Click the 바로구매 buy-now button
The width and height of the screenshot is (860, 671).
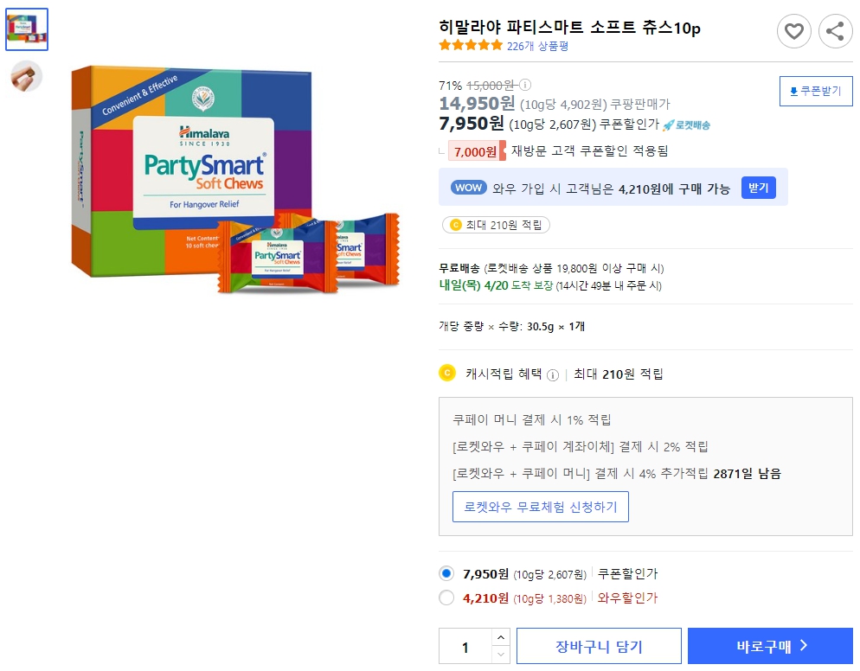coord(769,646)
